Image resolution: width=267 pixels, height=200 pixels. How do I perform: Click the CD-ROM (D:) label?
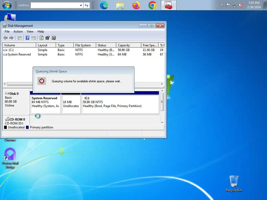click(x=14, y=123)
